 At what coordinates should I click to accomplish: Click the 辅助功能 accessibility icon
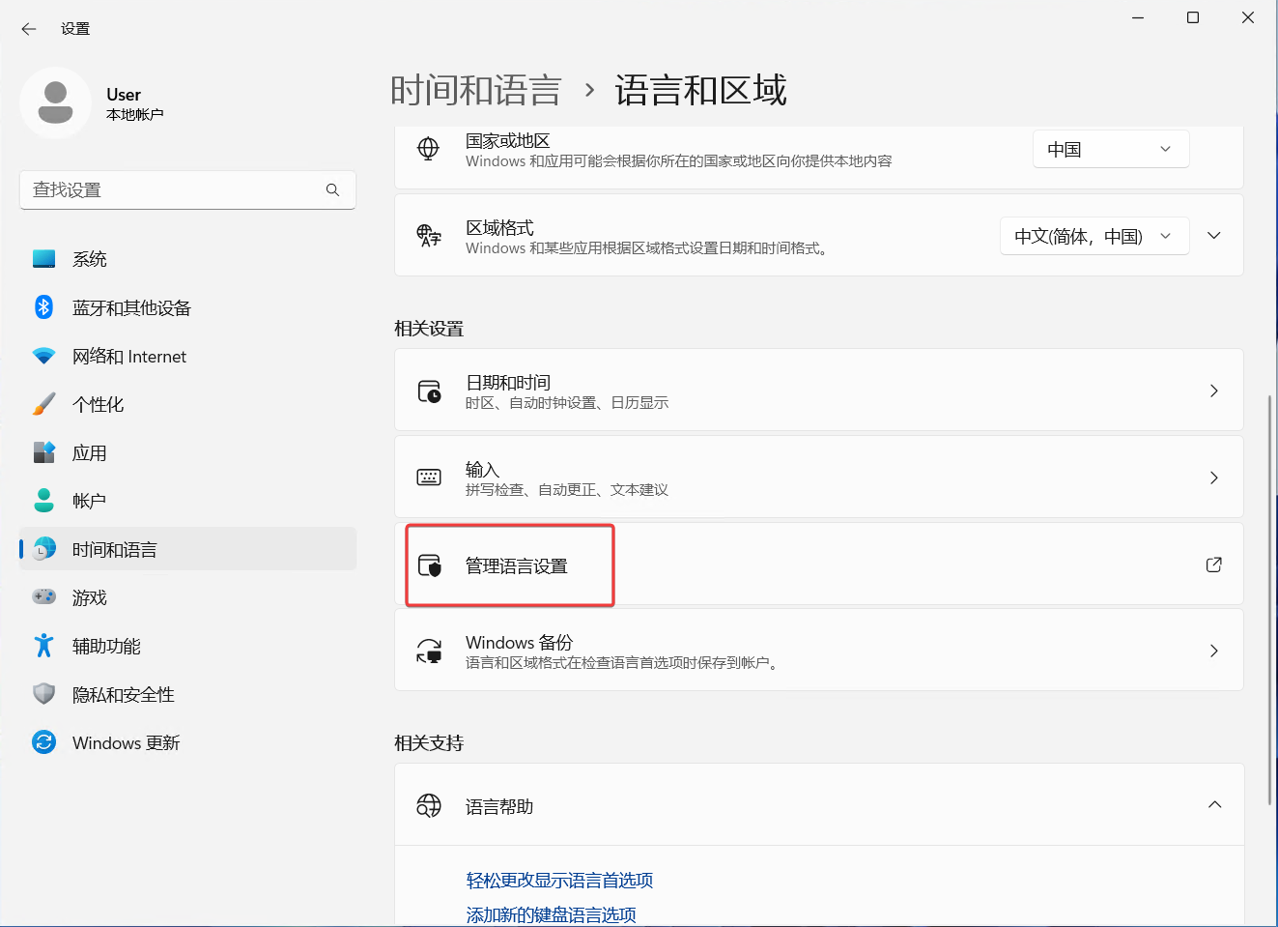43,646
